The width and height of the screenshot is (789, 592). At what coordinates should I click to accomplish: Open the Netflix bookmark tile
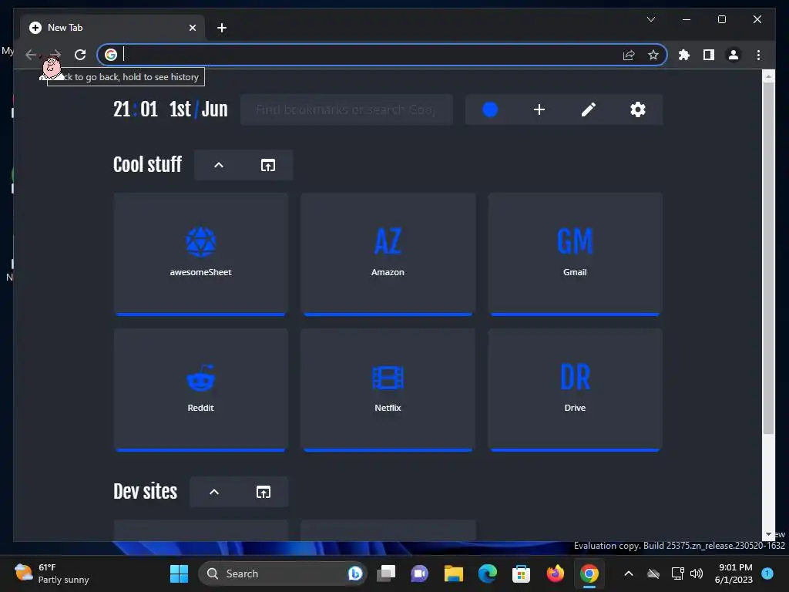[x=388, y=390]
